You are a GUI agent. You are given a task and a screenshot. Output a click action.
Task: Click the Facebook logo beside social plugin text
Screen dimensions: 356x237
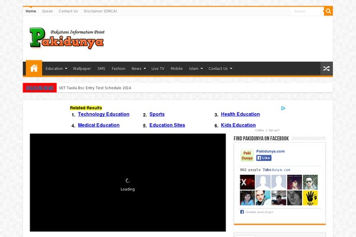pos(242,212)
